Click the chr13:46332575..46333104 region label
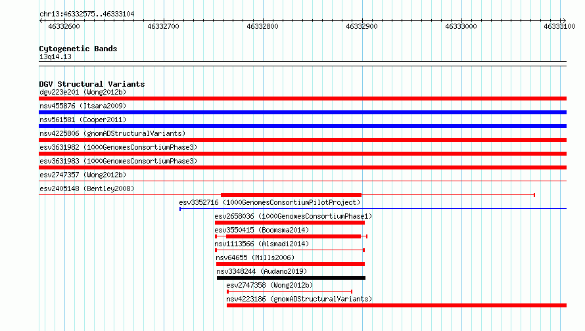The height and width of the screenshot is (331, 585). point(87,14)
